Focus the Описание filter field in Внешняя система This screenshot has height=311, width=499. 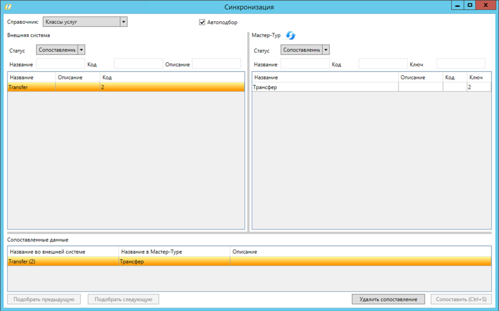[216, 64]
